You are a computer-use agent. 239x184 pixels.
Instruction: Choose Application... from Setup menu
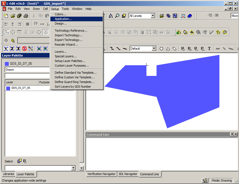click(63, 19)
